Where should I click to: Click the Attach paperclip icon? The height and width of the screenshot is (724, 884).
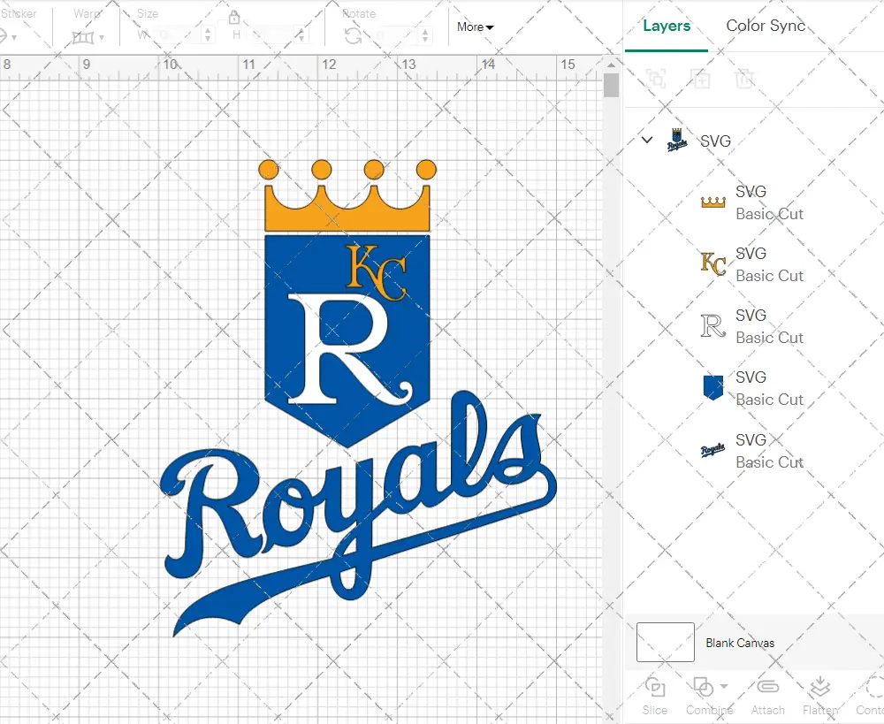pyautogui.click(x=767, y=688)
